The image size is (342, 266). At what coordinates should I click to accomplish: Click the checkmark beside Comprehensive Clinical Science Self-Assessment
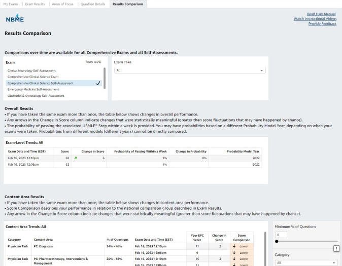[98, 83]
